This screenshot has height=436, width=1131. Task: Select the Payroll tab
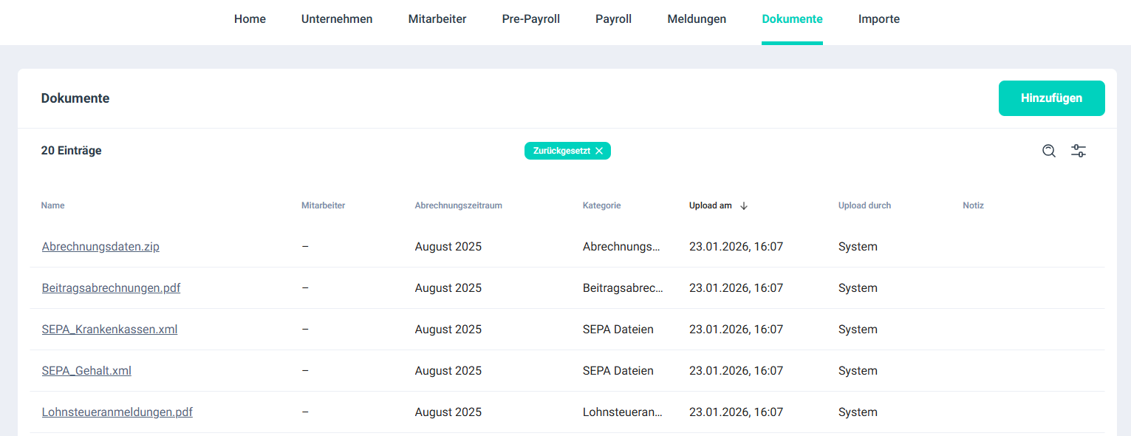pos(613,19)
